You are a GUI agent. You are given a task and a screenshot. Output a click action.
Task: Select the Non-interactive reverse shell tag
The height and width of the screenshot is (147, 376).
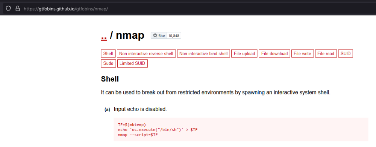(x=146, y=53)
